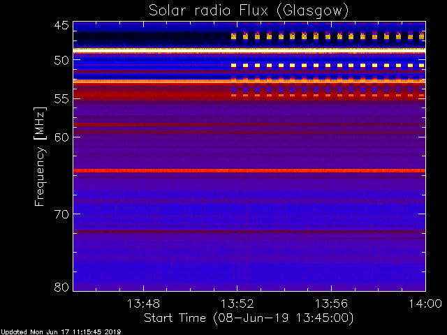The height and width of the screenshot is (335, 447).
Task: Click the 80 frequency tick label
Action: pyautogui.click(x=61, y=287)
